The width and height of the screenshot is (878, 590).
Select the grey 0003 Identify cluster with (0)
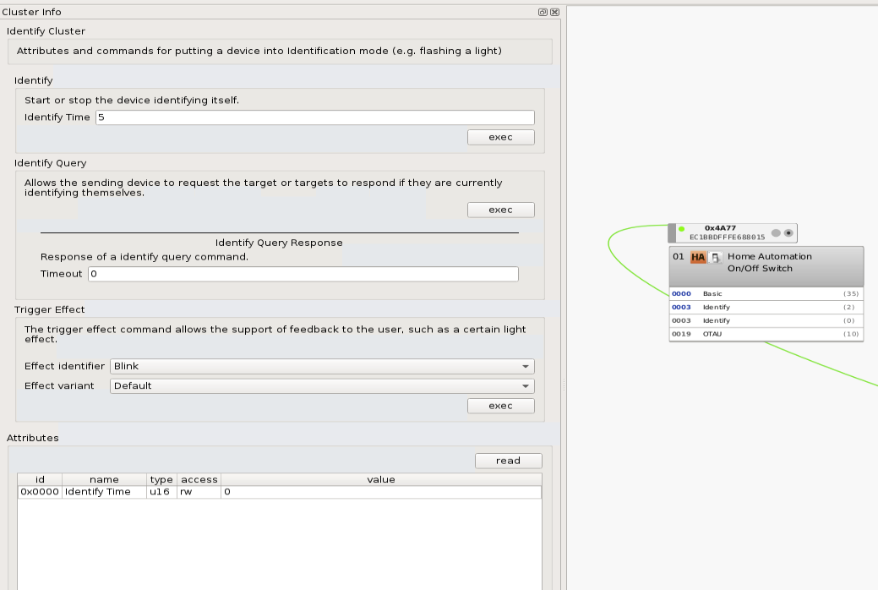(x=766, y=320)
